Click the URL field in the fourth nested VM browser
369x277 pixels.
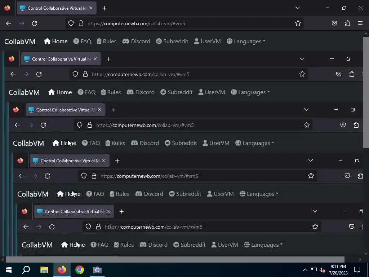[x=202, y=227]
